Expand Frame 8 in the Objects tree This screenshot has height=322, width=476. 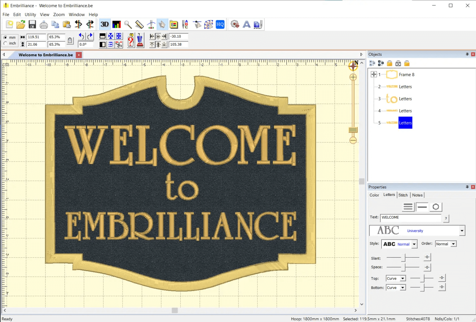[x=373, y=74]
